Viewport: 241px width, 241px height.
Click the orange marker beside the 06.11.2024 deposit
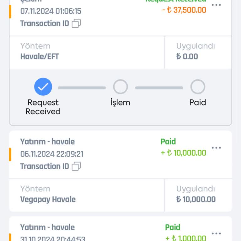pos(10,154)
